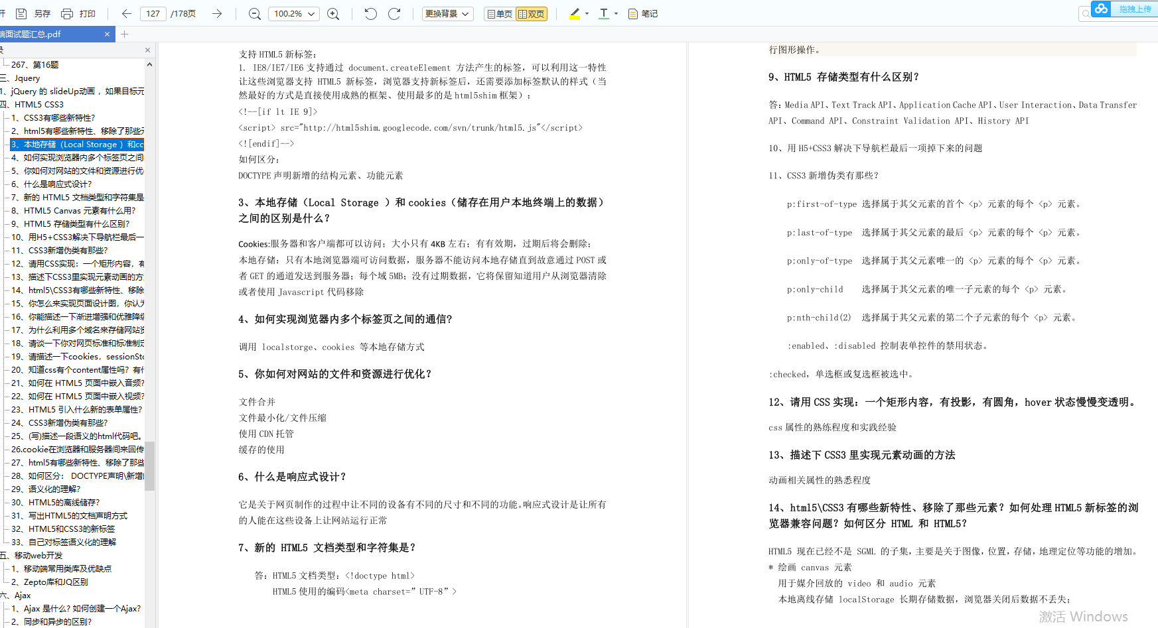Switch to 单页 single page view

pos(499,13)
